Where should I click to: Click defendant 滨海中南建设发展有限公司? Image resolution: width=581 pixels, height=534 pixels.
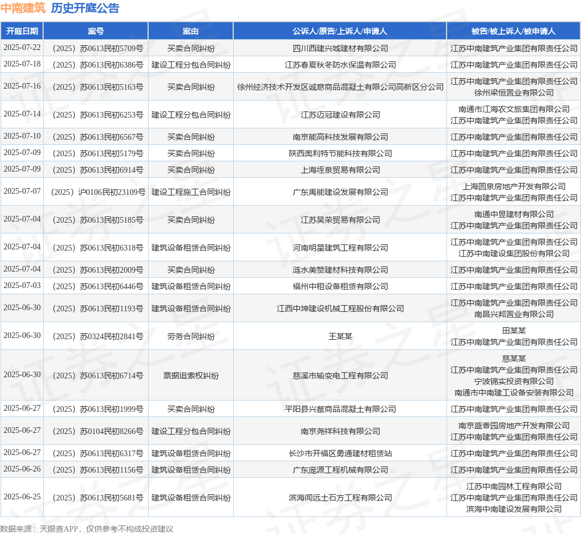514,509
